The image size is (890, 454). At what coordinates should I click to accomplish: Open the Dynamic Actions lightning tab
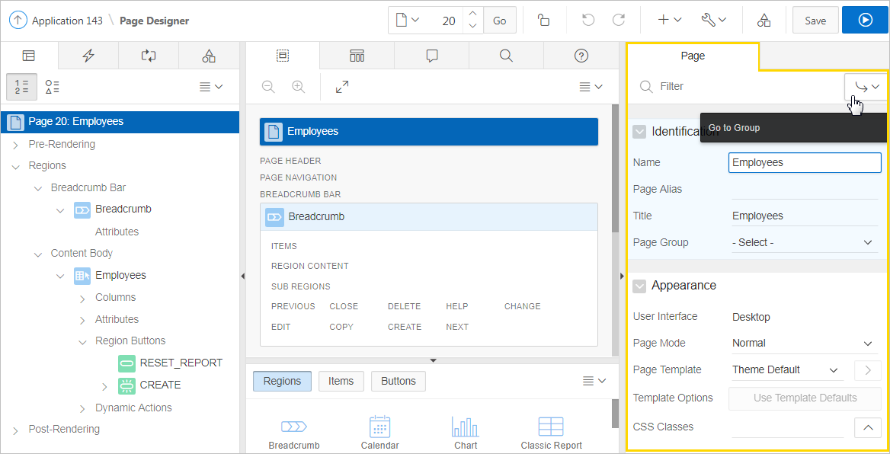click(88, 56)
